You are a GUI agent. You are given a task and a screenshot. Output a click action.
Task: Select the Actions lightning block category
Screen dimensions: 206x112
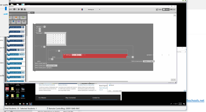point(13,22)
